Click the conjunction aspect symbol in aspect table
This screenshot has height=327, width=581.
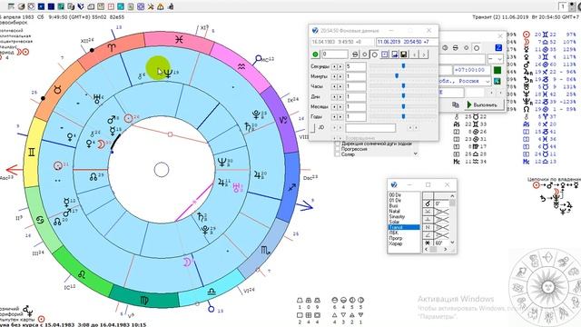point(428,203)
